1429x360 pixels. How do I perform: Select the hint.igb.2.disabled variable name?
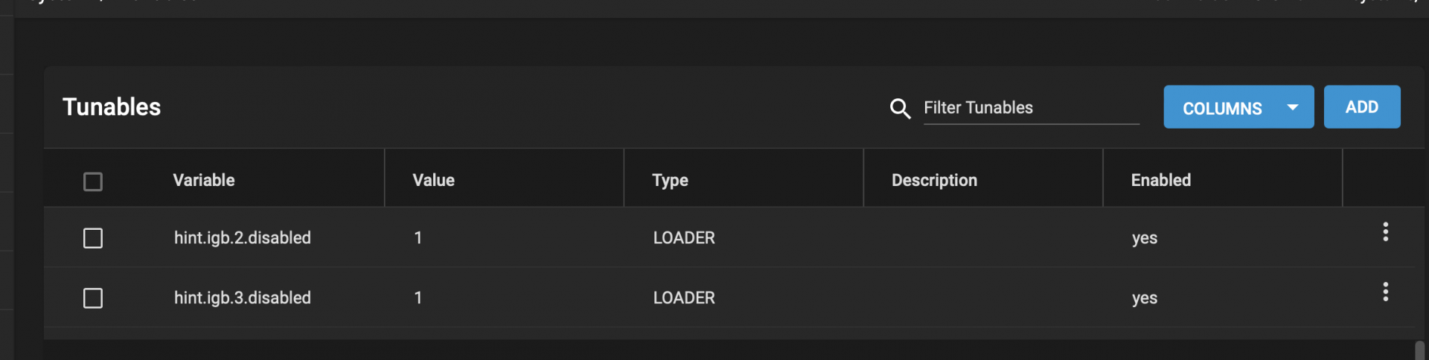[x=243, y=238]
